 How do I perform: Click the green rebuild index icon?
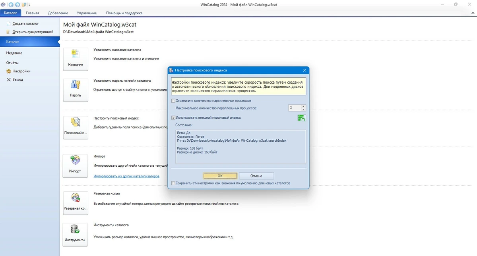tap(302, 118)
